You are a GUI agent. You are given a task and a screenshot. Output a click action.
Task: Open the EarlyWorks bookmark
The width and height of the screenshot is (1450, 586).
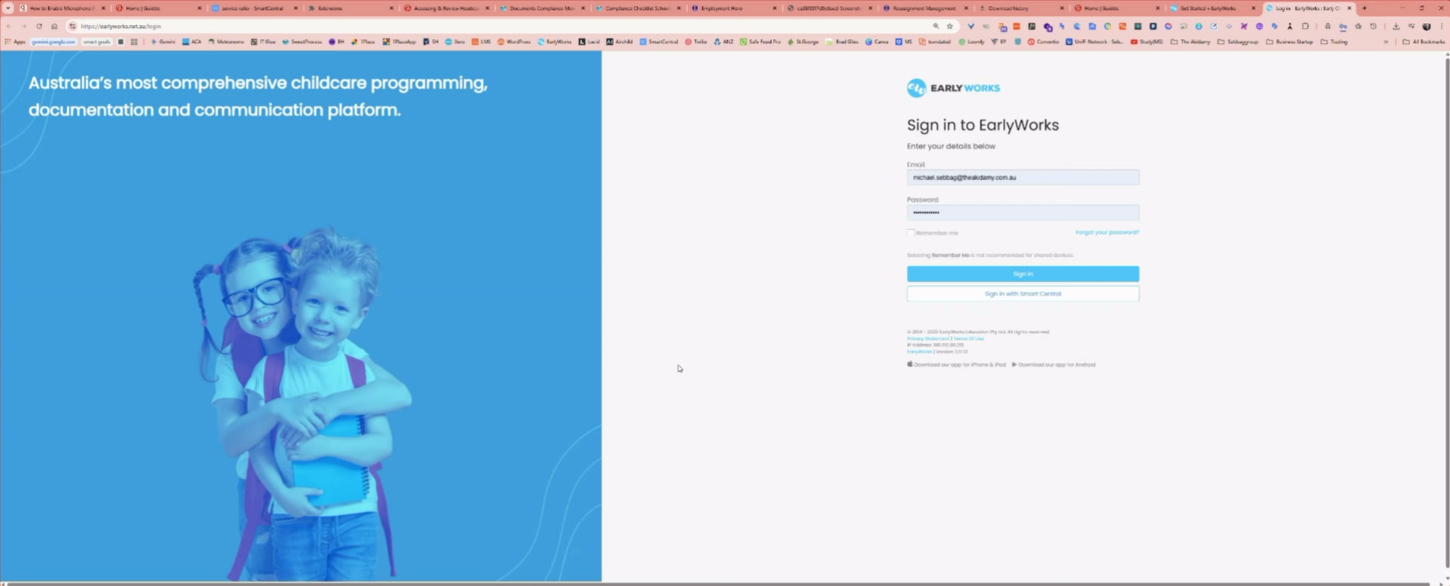click(x=555, y=42)
